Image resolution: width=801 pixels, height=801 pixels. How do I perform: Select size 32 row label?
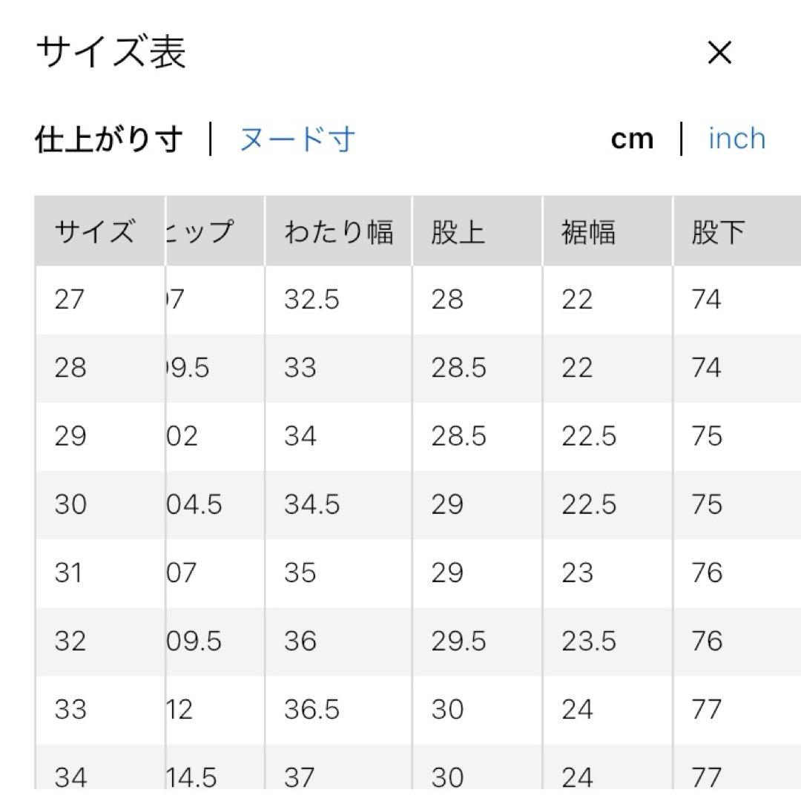pyautogui.click(x=70, y=641)
